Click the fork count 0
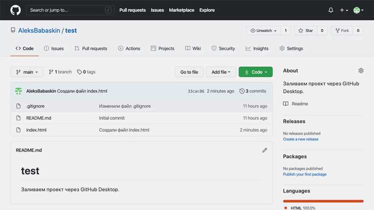 point(358,30)
